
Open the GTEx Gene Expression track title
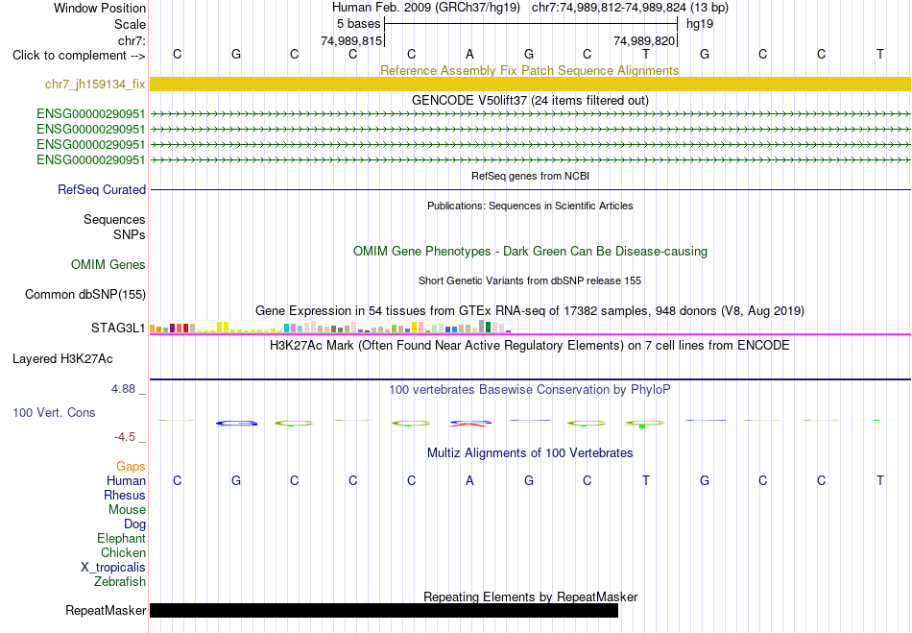(x=530, y=310)
